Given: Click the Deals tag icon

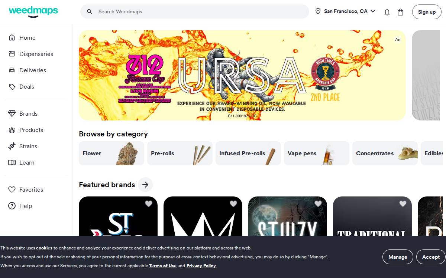Looking at the screenshot, I should (x=12, y=86).
